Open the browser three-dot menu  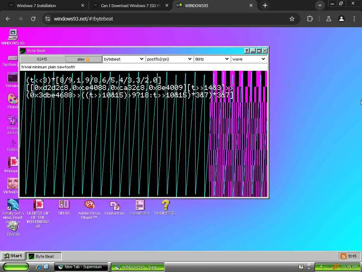[354, 19]
